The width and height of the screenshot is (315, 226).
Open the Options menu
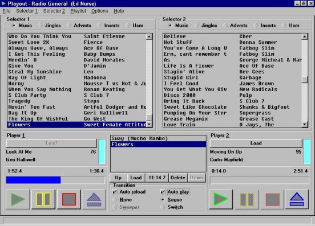100,11
